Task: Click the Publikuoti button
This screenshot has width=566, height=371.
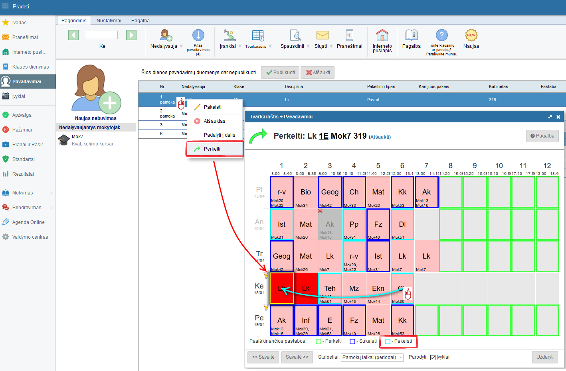Action: 280,73
